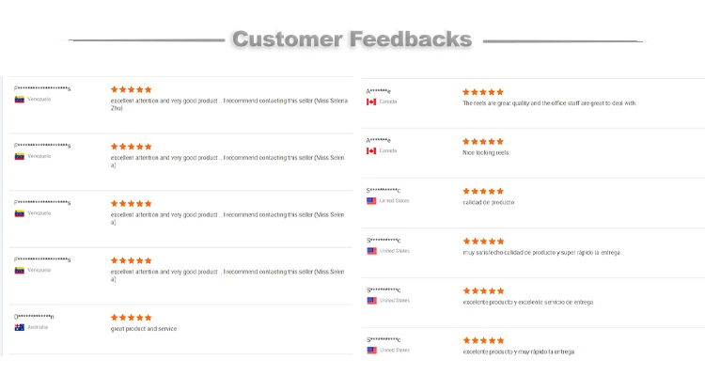
Task: Click the Venezuela flag in first review
Action: (x=20, y=100)
